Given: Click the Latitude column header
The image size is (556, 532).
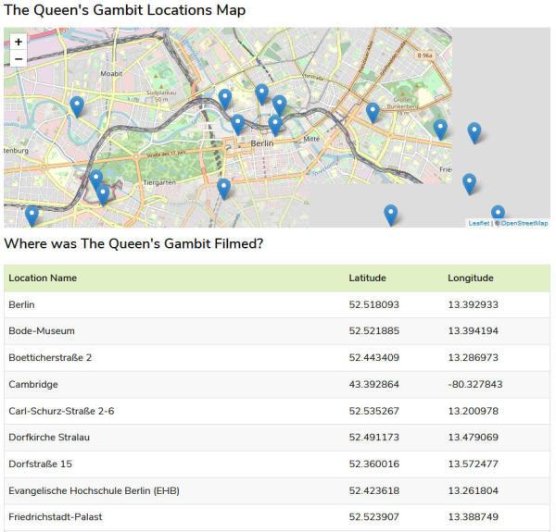Looking at the screenshot, I should point(367,278).
